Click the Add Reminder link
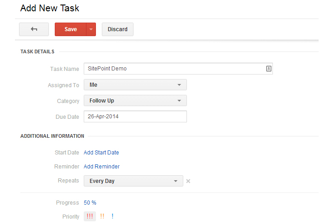Image resolution: width=334 pixels, height=224 pixels. pos(102,167)
